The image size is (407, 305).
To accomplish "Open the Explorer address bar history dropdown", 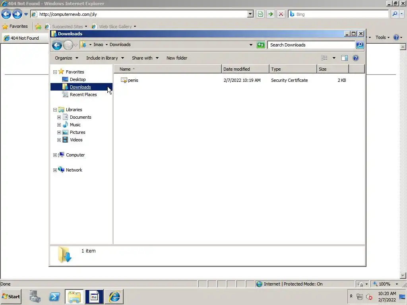I will pyautogui.click(x=251, y=45).
